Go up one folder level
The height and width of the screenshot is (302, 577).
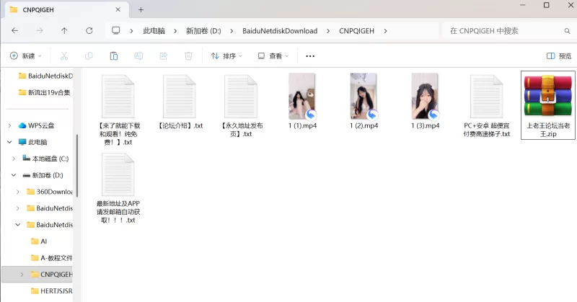click(x=64, y=31)
